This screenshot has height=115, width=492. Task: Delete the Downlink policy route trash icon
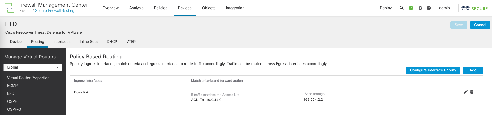tap(472, 92)
